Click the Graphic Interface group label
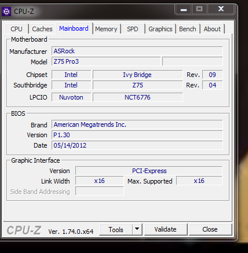 tap(35, 160)
